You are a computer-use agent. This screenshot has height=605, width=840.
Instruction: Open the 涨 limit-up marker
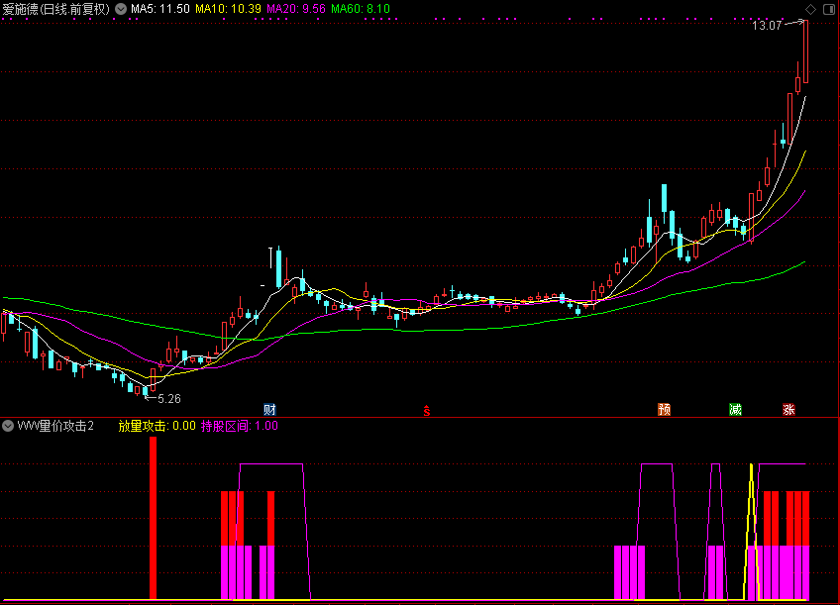788,410
